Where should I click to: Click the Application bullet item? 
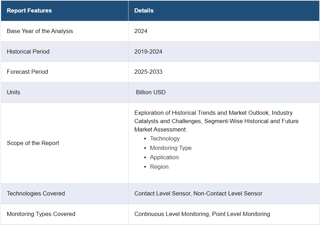pos(164,157)
